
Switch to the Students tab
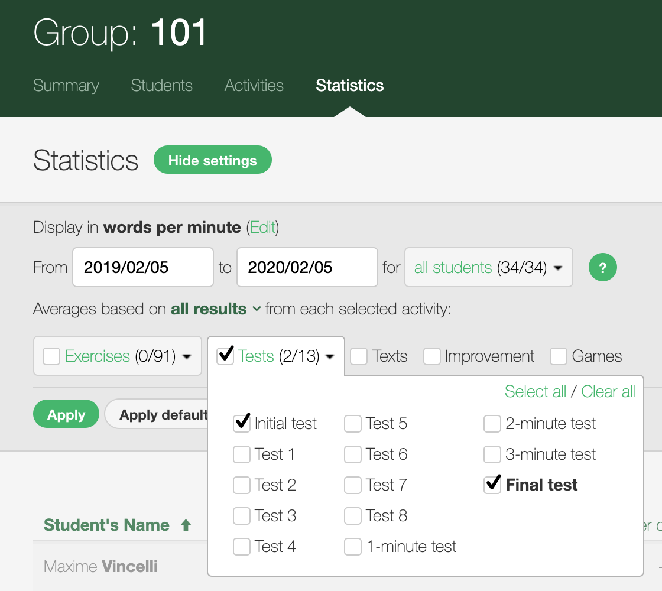point(161,86)
